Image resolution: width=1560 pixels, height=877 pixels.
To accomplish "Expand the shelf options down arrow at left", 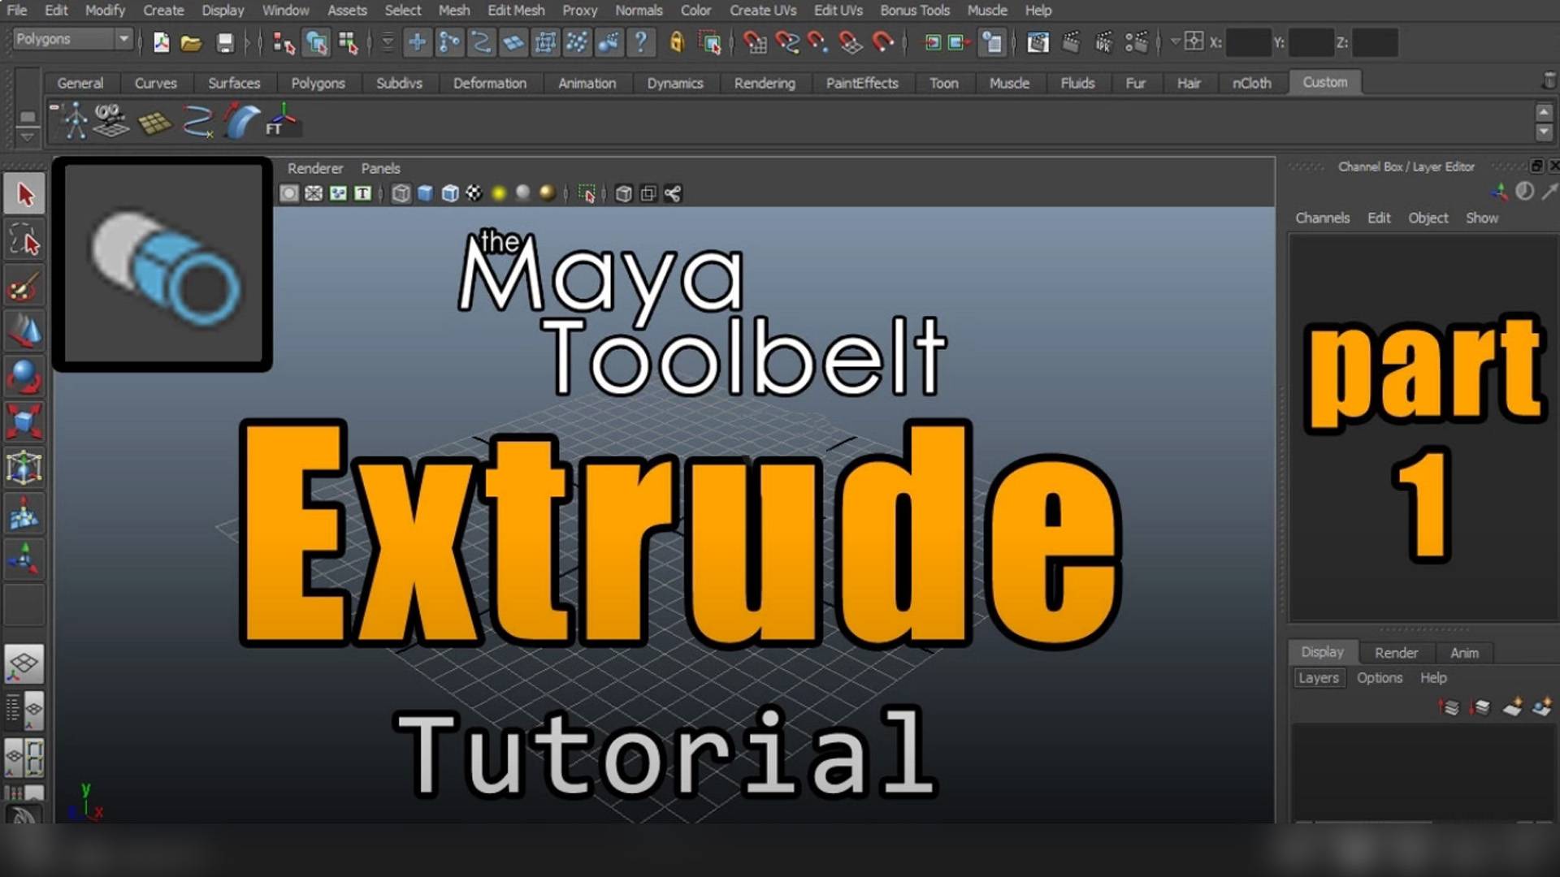I will coord(27,136).
